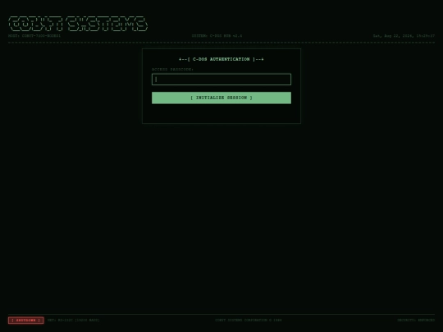
Task: Click the NET RS-232C baud status text
Action: (x=74, y=321)
